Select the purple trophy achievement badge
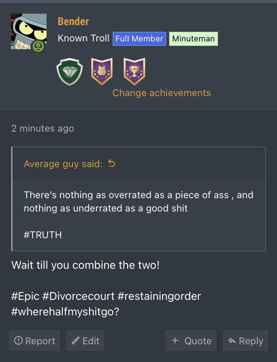This screenshot has width=277, height=362. coord(134,71)
